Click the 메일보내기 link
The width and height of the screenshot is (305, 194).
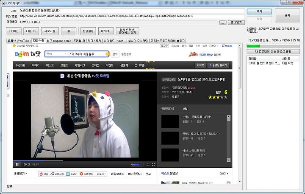tap(117, 174)
